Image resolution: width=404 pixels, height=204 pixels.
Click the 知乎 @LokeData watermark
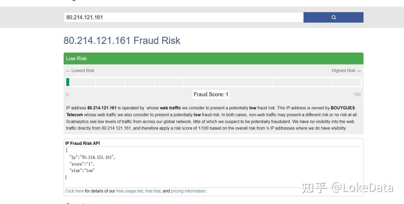pyautogui.click(x=347, y=188)
